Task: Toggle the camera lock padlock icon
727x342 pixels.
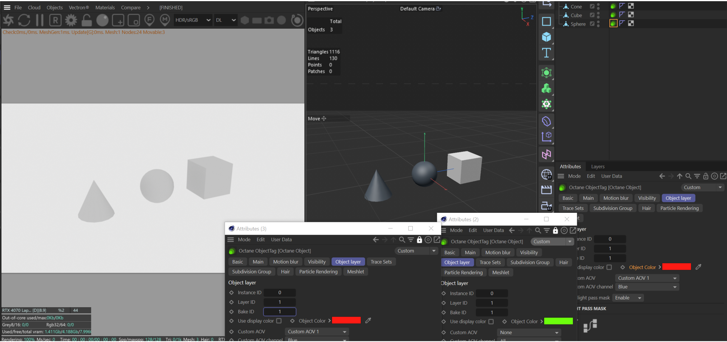Action: pyautogui.click(x=87, y=20)
